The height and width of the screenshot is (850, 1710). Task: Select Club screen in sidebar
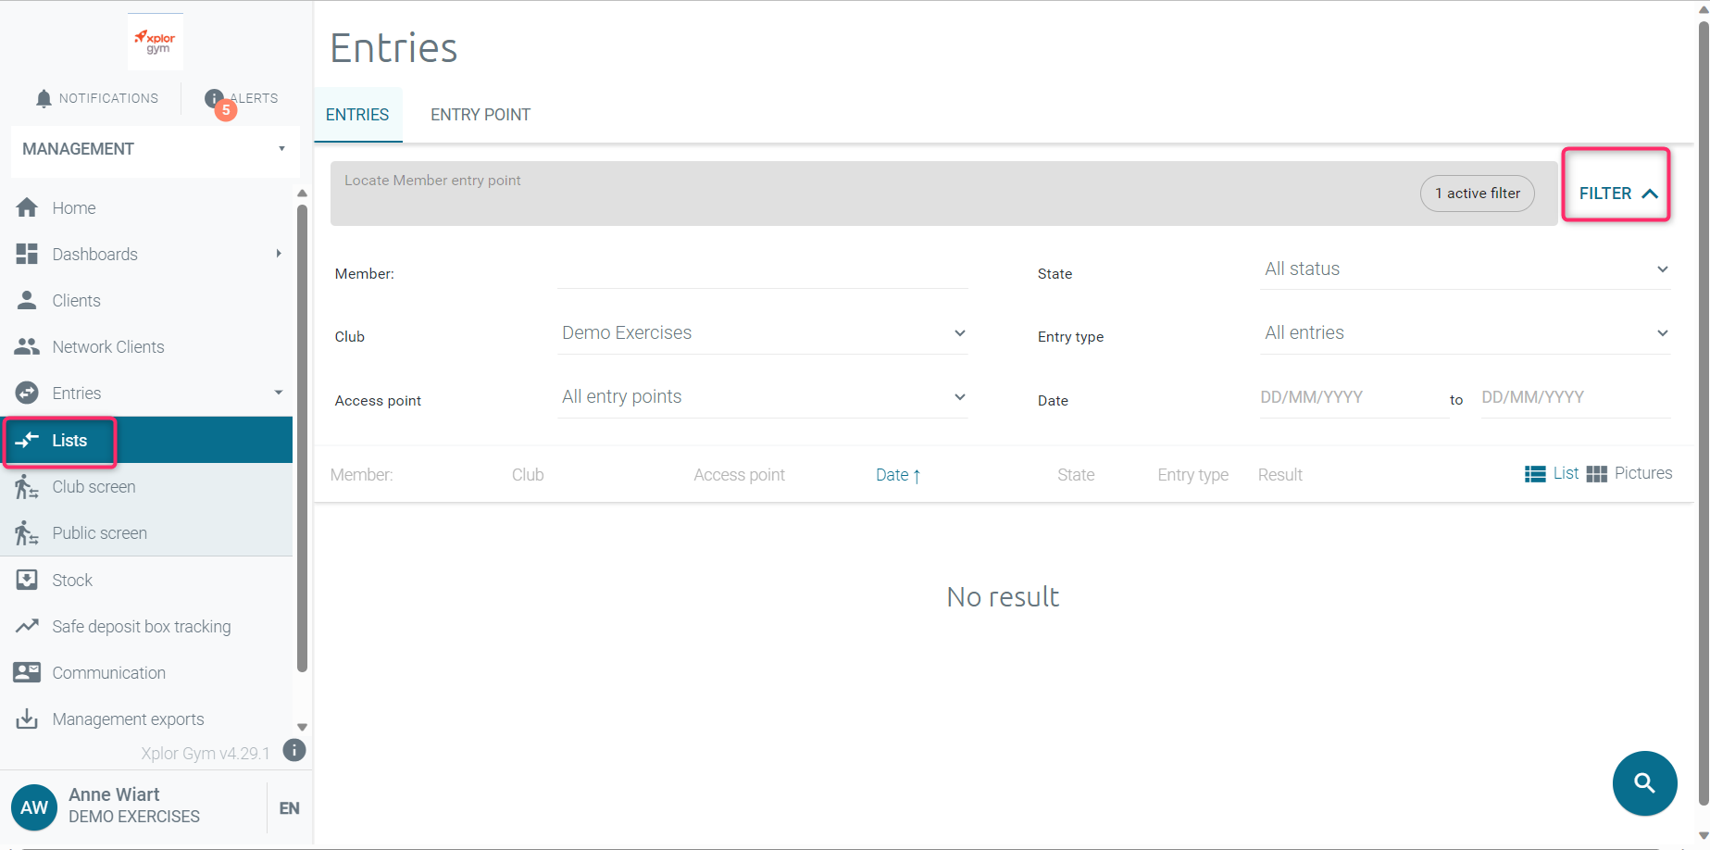tap(94, 487)
